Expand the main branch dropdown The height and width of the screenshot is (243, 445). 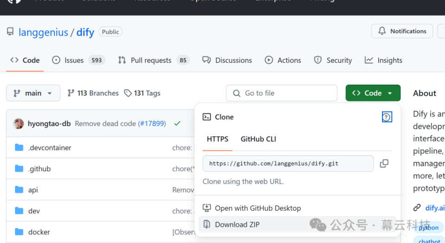(x=33, y=93)
